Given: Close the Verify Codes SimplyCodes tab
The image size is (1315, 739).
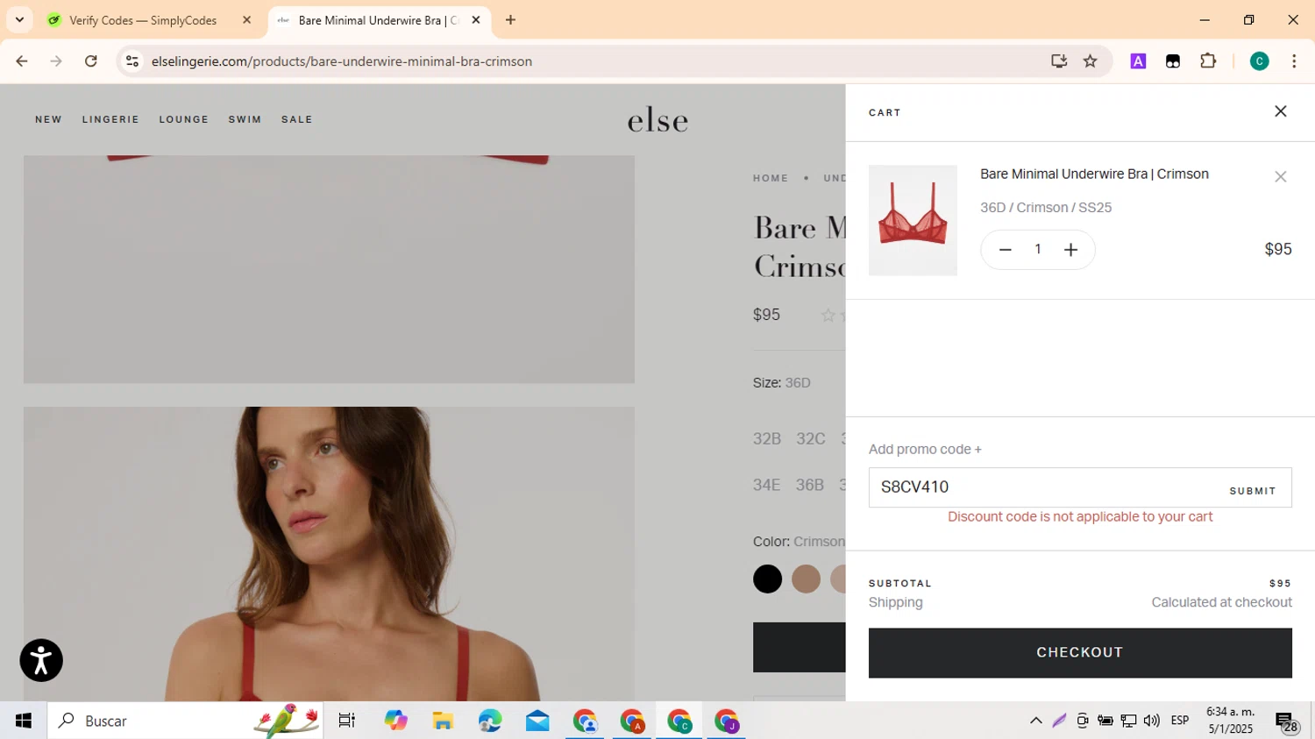Looking at the screenshot, I should click(246, 20).
